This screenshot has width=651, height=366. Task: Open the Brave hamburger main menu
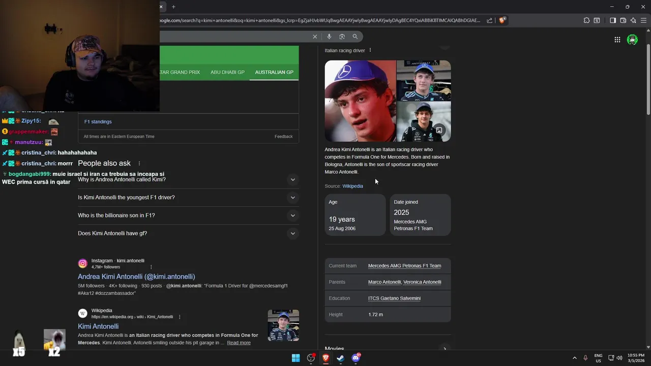(643, 20)
